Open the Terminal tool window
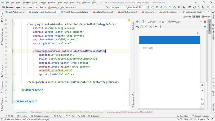Screen dimensions: 215x121 point(22,116)
